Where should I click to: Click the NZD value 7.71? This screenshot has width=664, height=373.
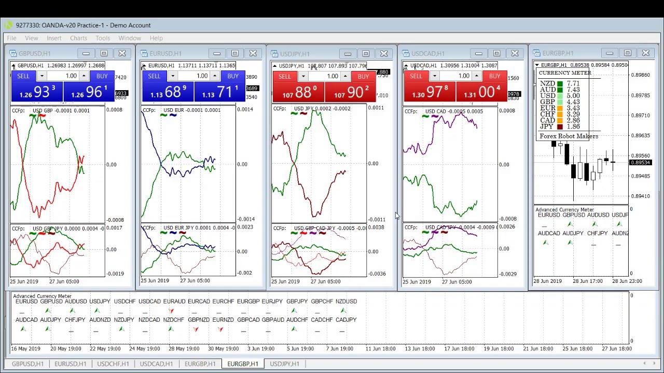point(573,83)
